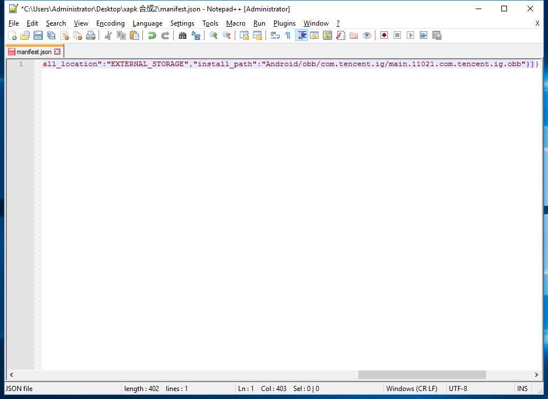The height and width of the screenshot is (399, 548).
Task: Start macro recording with red dot icon
Action: [x=384, y=35]
